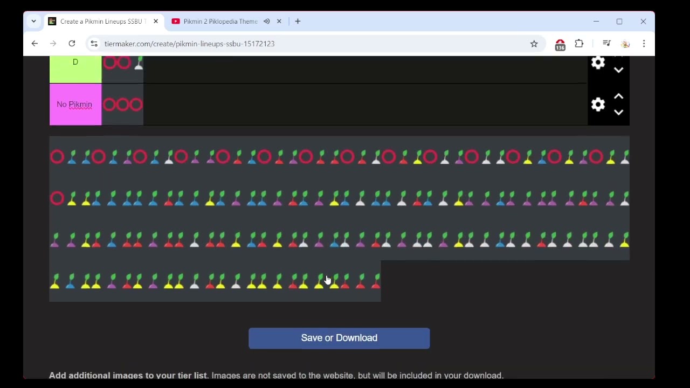Open the Extensions puzzle-piece menu
Image resolution: width=690 pixels, height=388 pixels.
pos(579,44)
